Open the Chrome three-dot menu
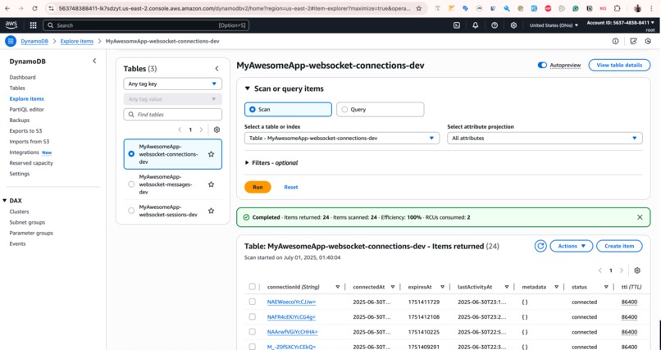Screen dimensions: 661x350 pos(651,8)
